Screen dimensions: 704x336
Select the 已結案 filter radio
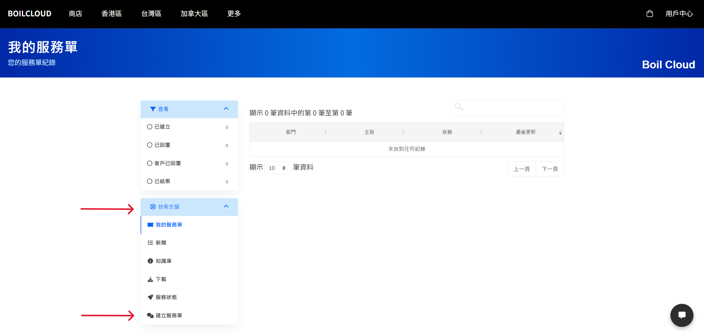tap(150, 181)
